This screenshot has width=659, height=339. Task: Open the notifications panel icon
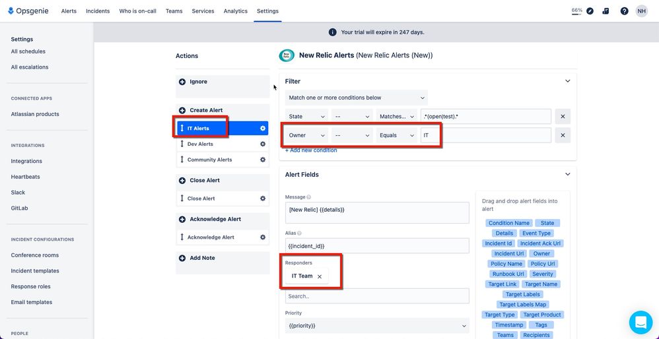point(606,11)
